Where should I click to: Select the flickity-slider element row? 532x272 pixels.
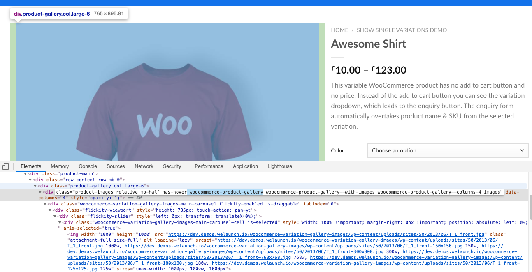[263, 216]
